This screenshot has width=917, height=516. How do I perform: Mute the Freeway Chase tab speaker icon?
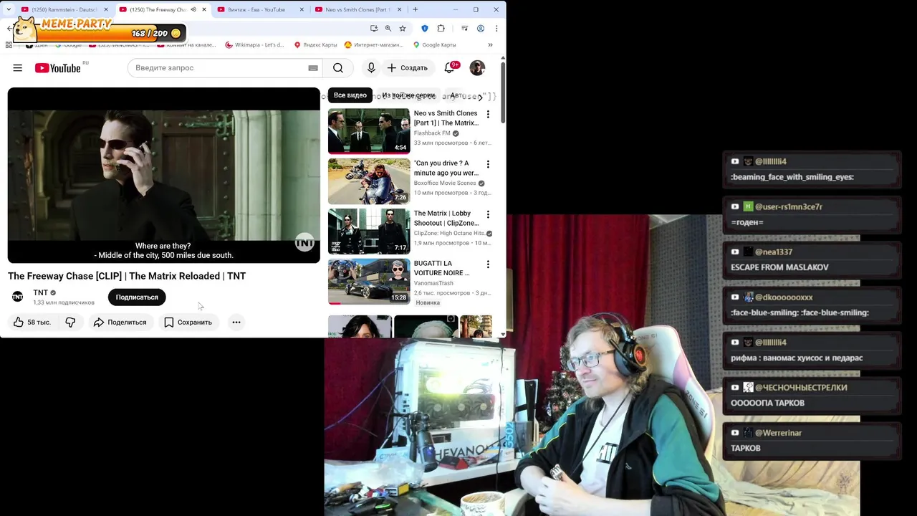(193, 9)
